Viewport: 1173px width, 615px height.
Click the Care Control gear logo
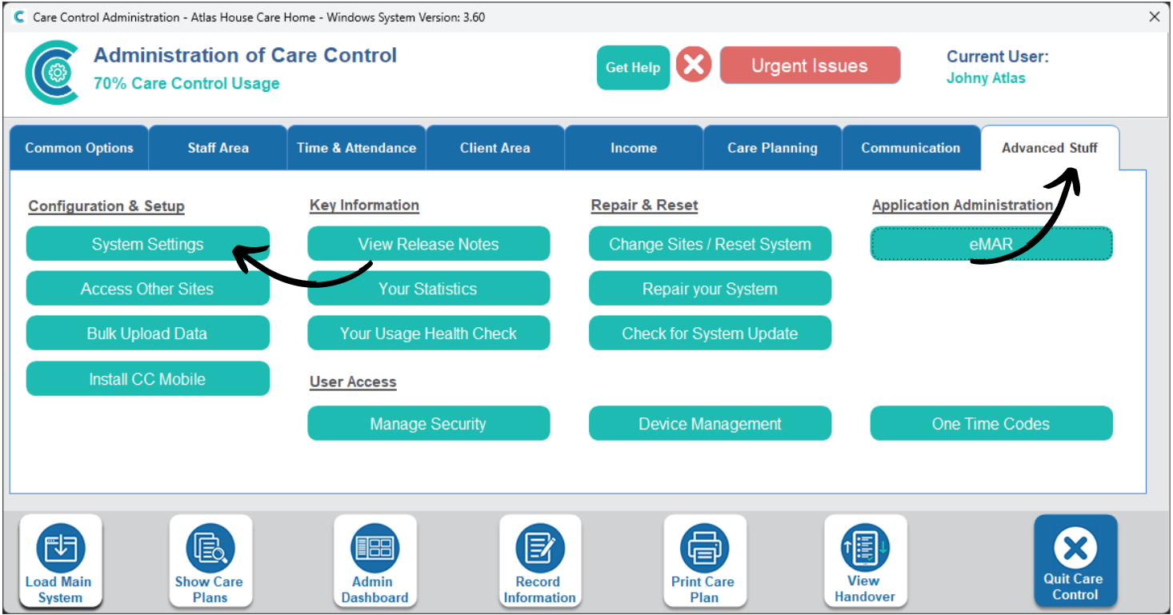pos(53,73)
